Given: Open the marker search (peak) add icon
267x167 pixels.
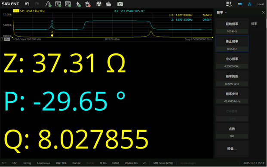Looking at the screenshot, I should [48, 4].
